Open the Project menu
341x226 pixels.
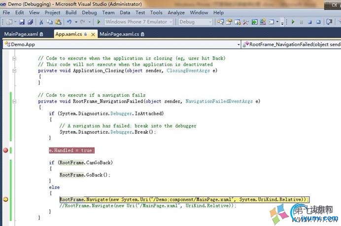coord(52,13)
